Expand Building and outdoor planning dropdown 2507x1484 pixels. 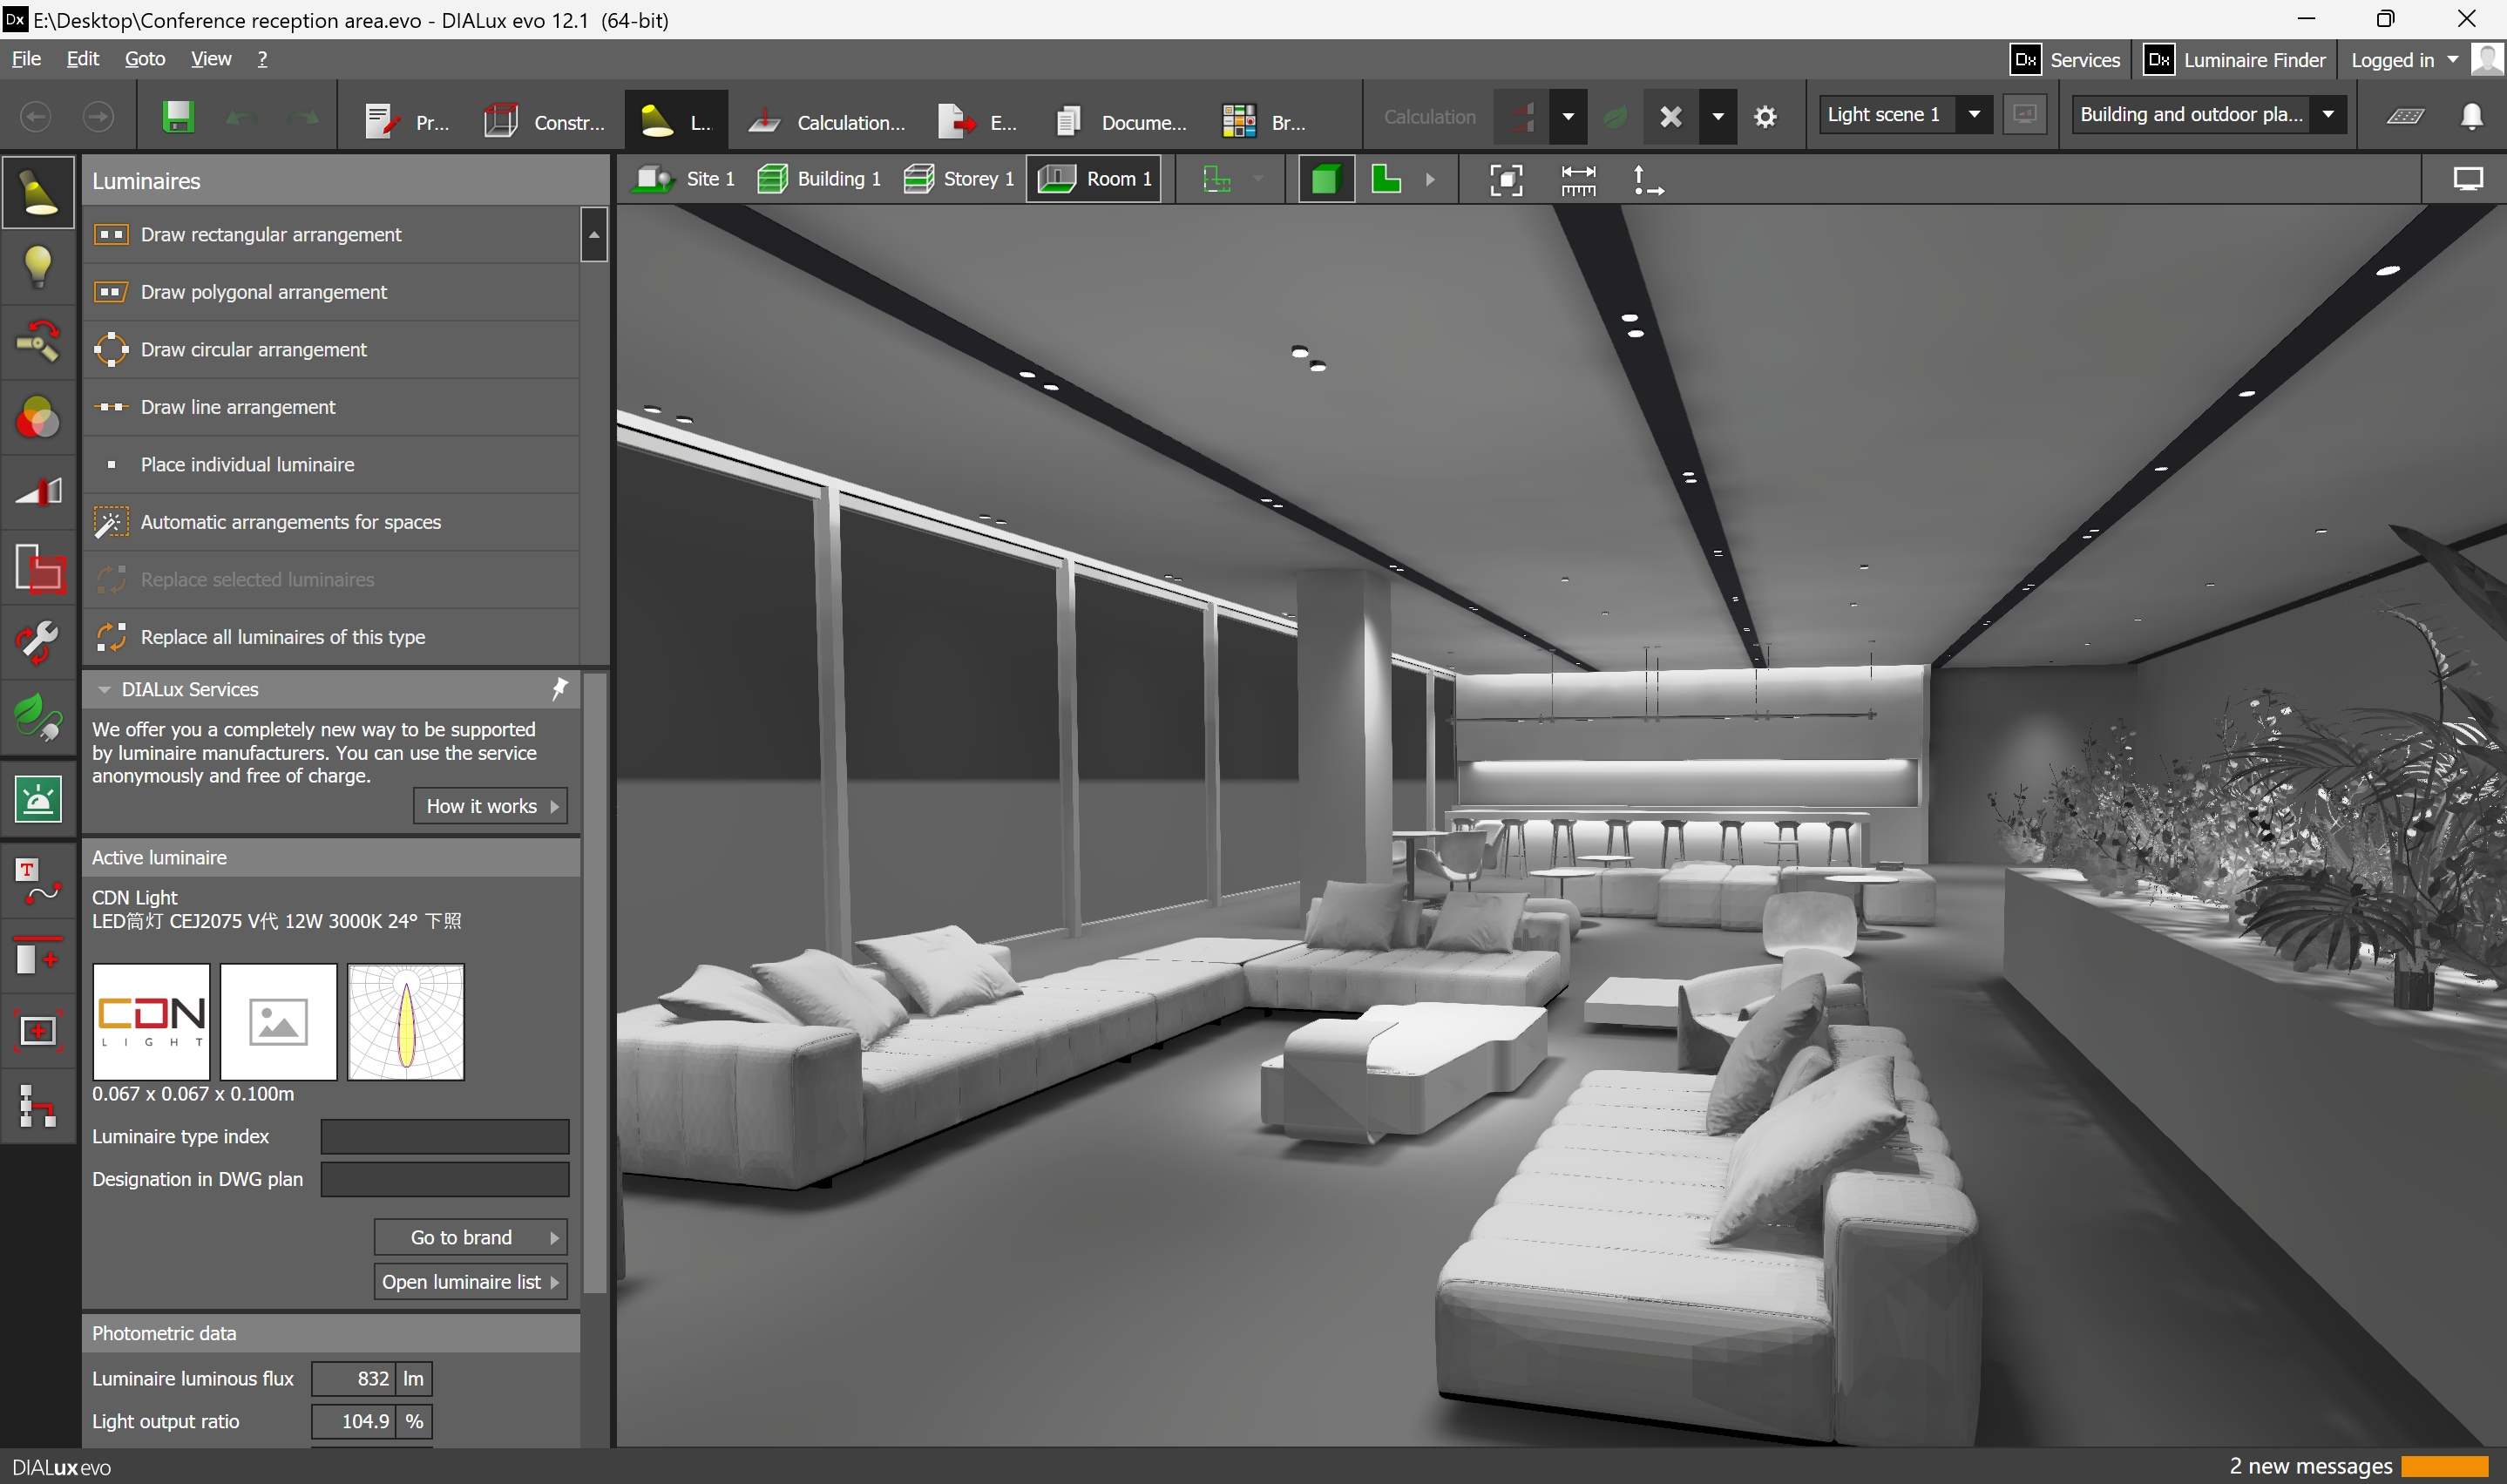point(2327,115)
